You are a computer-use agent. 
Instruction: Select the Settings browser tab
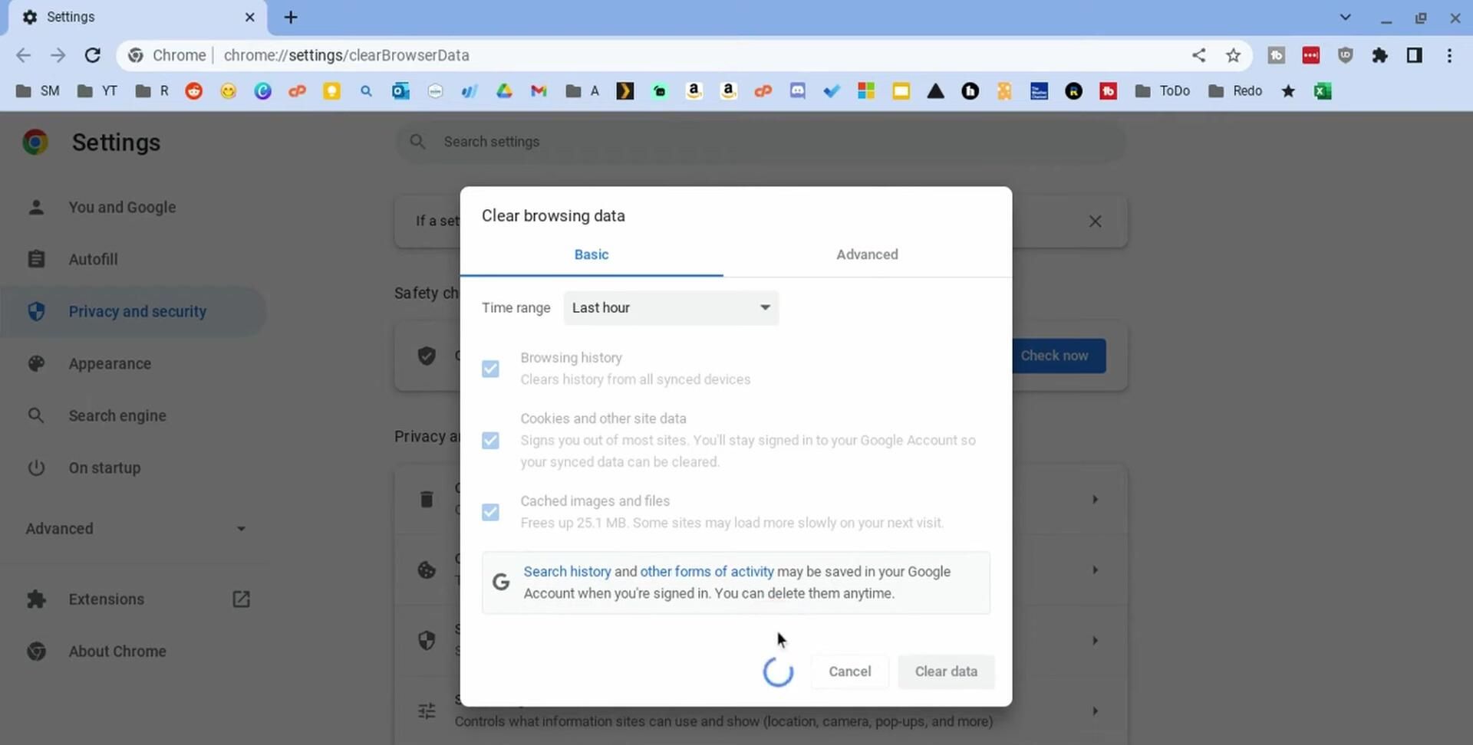pyautogui.click(x=138, y=17)
